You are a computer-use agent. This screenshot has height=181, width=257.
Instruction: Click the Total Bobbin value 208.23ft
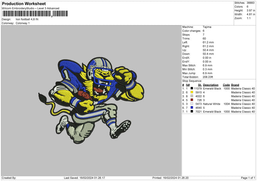[x=208, y=77]
